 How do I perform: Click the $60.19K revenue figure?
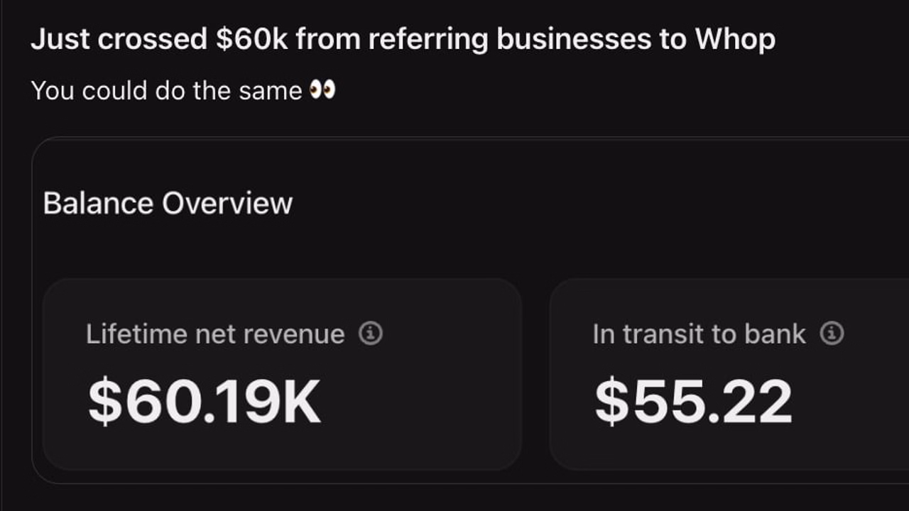[205, 402]
